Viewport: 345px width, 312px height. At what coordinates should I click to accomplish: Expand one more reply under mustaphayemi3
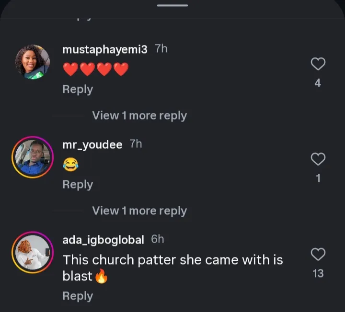(139, 115)
